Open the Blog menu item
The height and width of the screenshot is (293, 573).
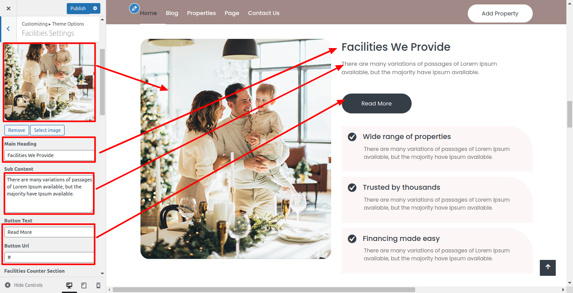(172, 13)
